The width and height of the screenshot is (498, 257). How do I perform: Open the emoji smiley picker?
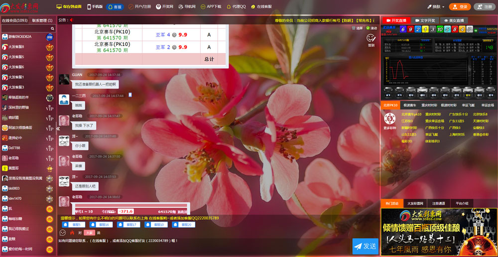coord(63,233)
